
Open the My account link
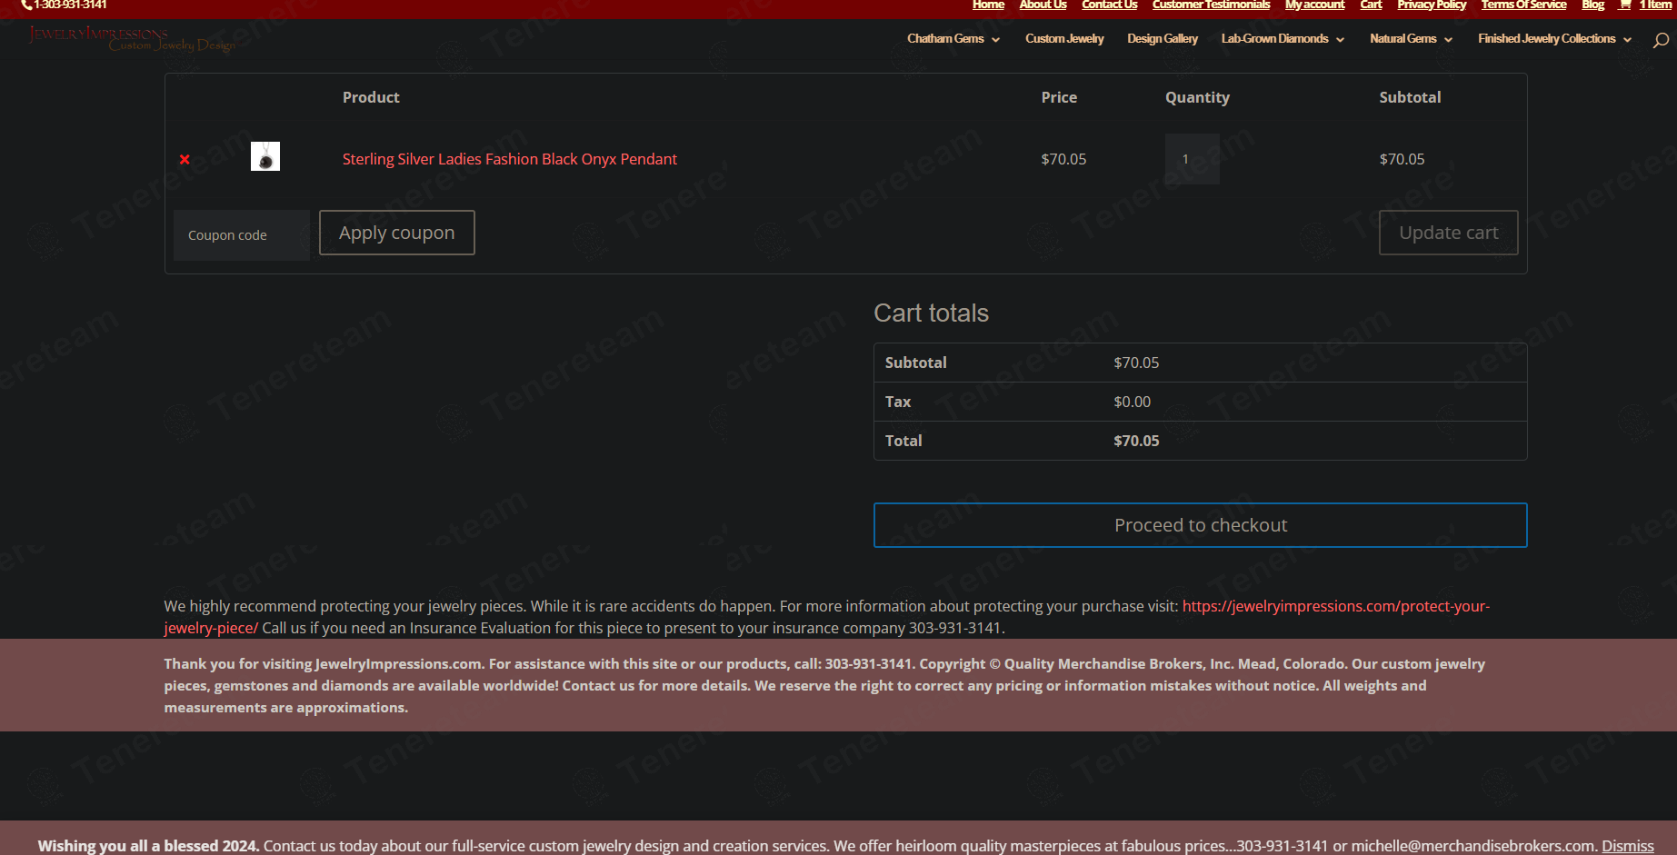[x=1314, y=5]
